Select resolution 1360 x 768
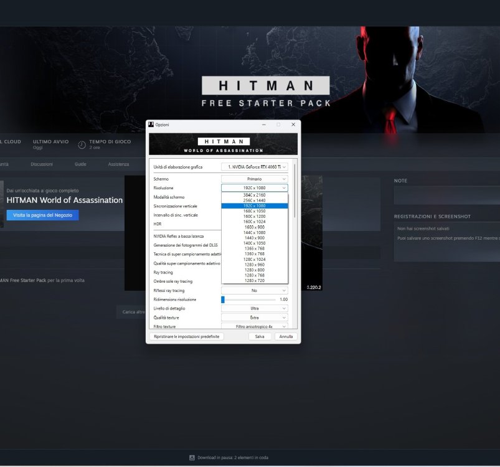The height and width of the screenshot is (467, 500). 255,254
